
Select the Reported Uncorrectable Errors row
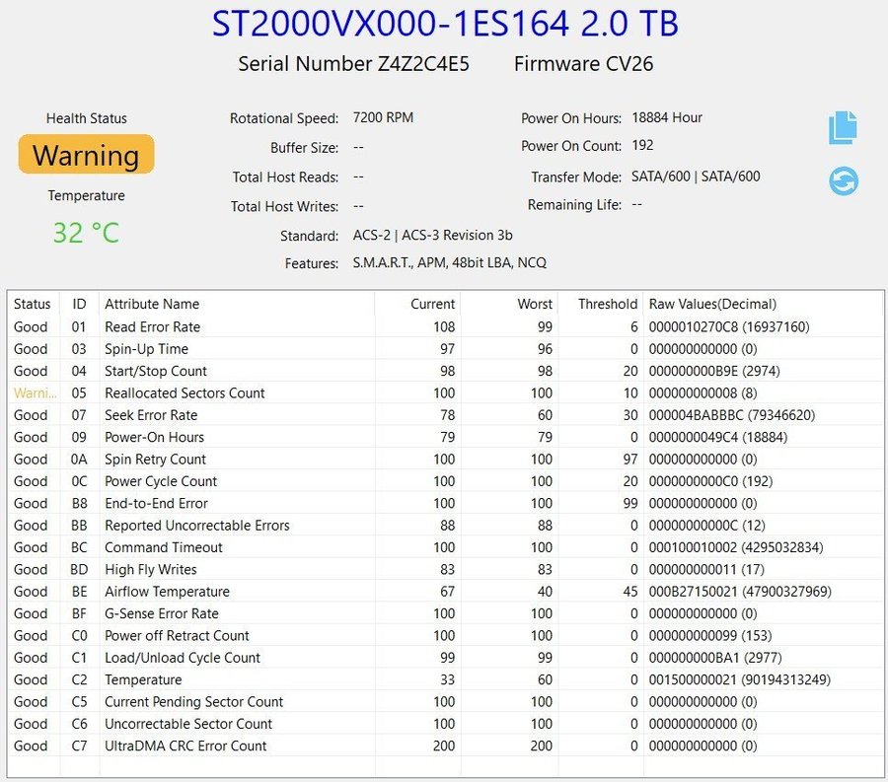[445, 525]
